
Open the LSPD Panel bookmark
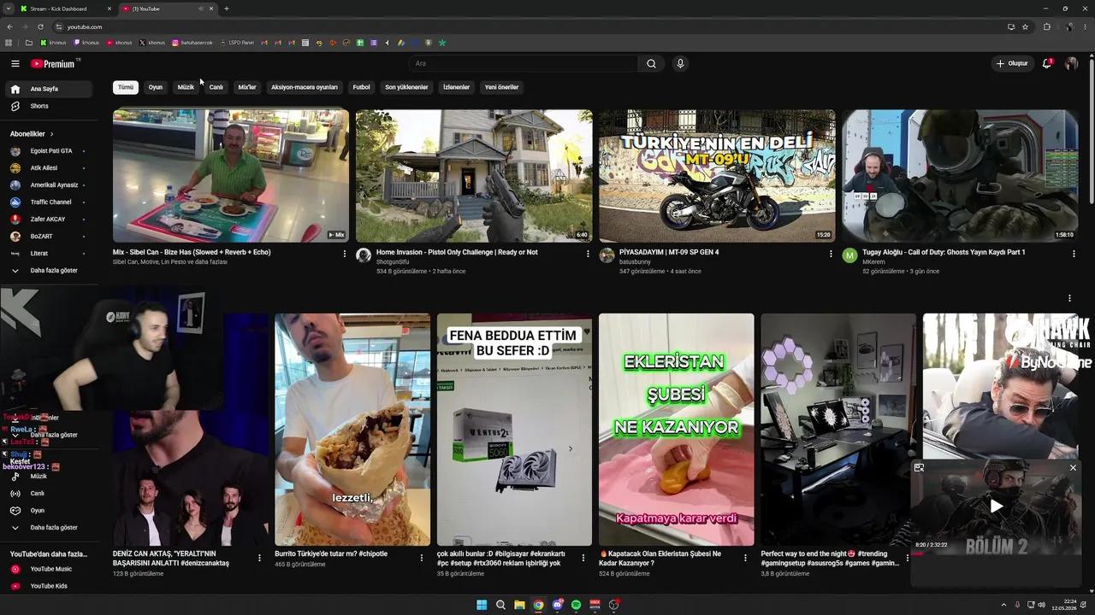237,43
